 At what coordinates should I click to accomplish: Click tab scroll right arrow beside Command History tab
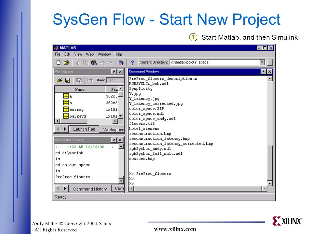(65, 188)
